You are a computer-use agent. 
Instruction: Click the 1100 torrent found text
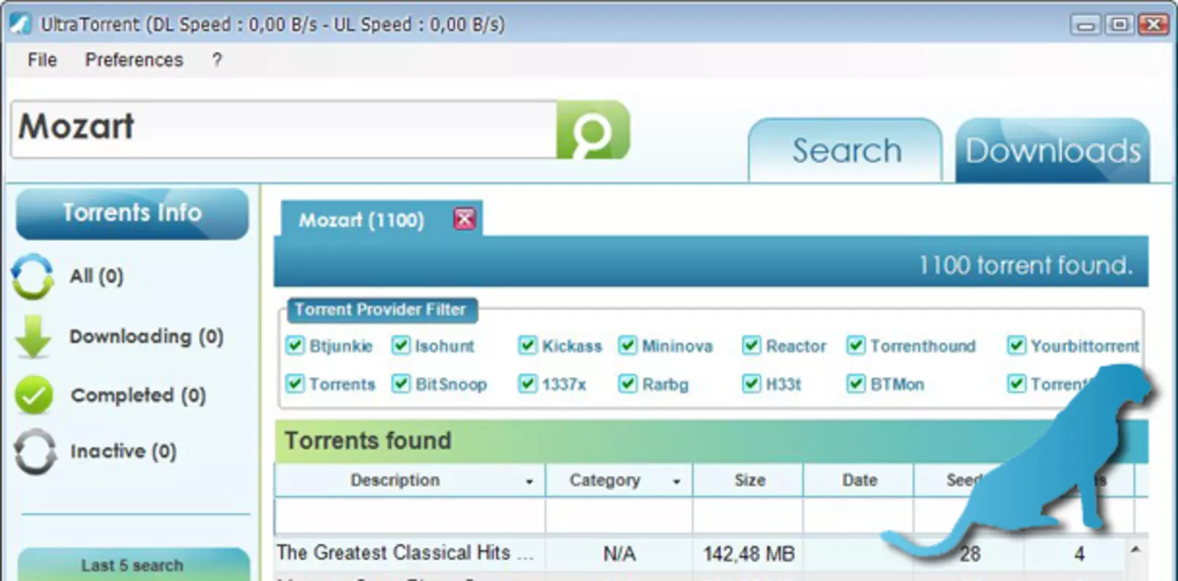[x=1025, y=265]
